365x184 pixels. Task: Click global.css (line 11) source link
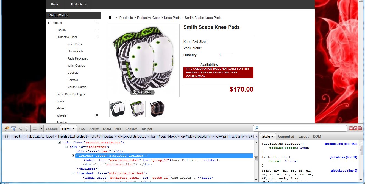pos(343,157)
